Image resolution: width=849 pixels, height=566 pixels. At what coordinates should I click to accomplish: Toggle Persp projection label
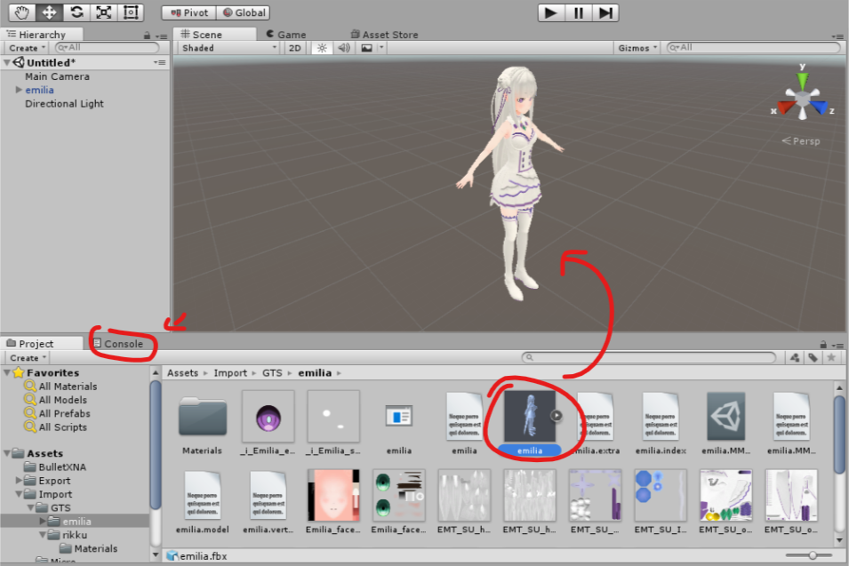tap(801, 141)
